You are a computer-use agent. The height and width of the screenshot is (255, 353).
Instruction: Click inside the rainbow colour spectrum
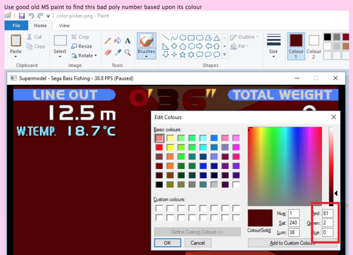pos(285,166)
